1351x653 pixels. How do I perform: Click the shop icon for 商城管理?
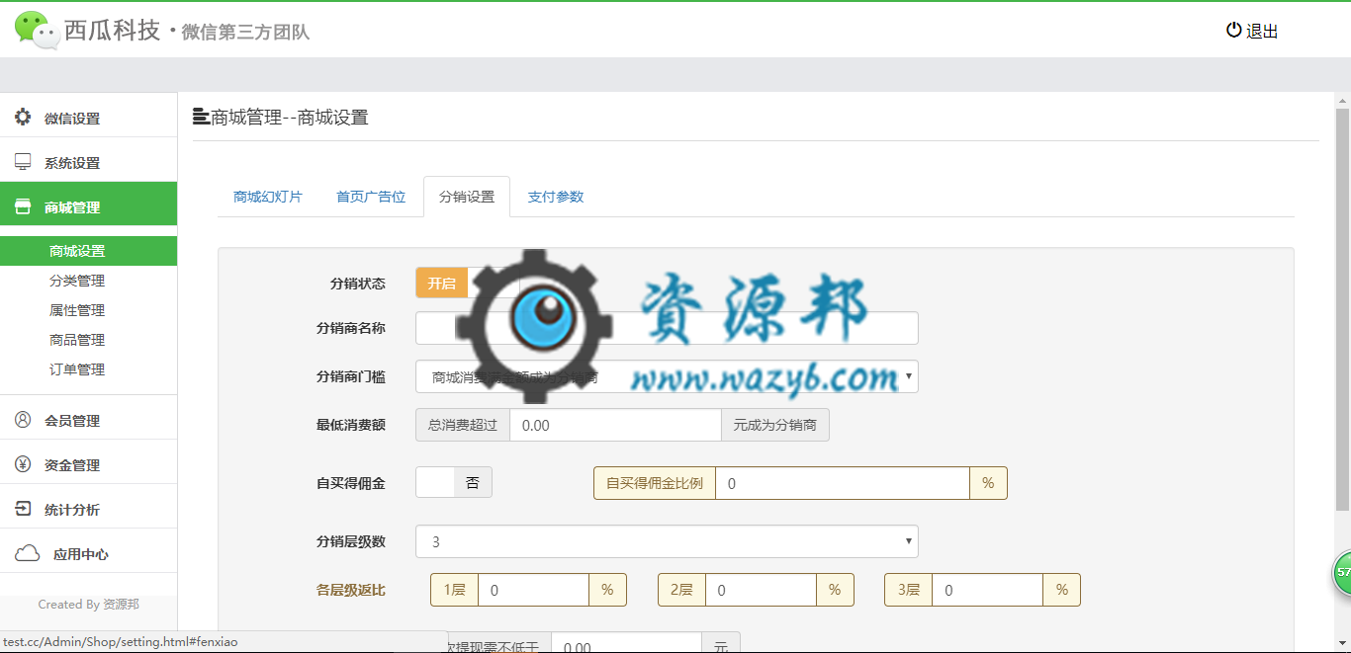(x=23, y=206)
